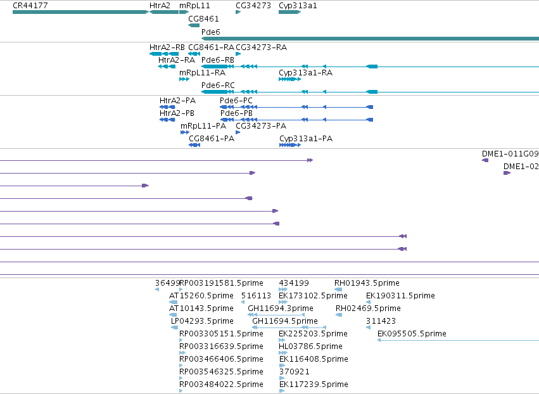Select the EK173102.5prime label

click(313, 296)
